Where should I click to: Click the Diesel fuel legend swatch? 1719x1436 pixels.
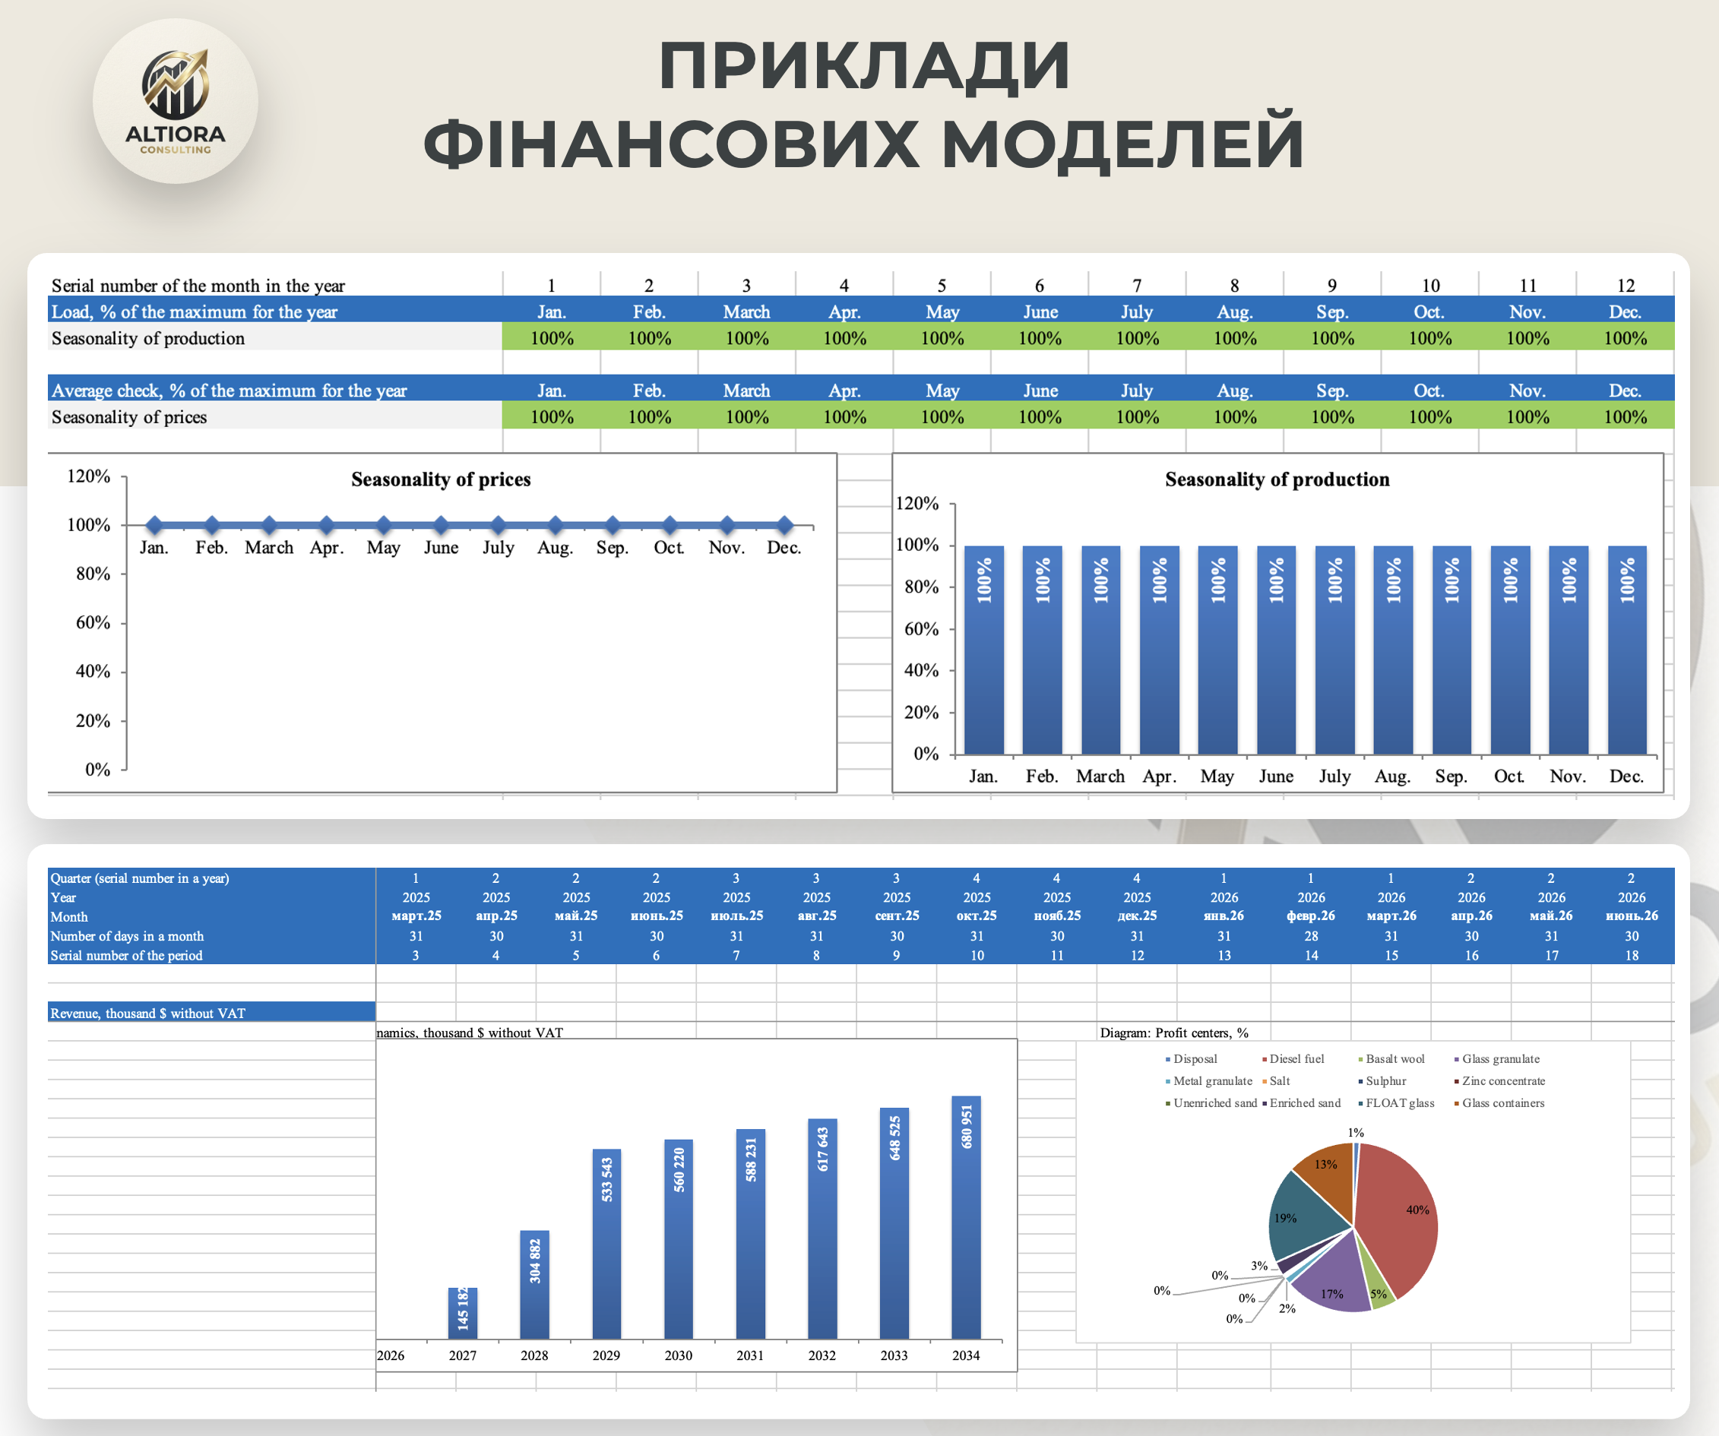(1265, 1059)
